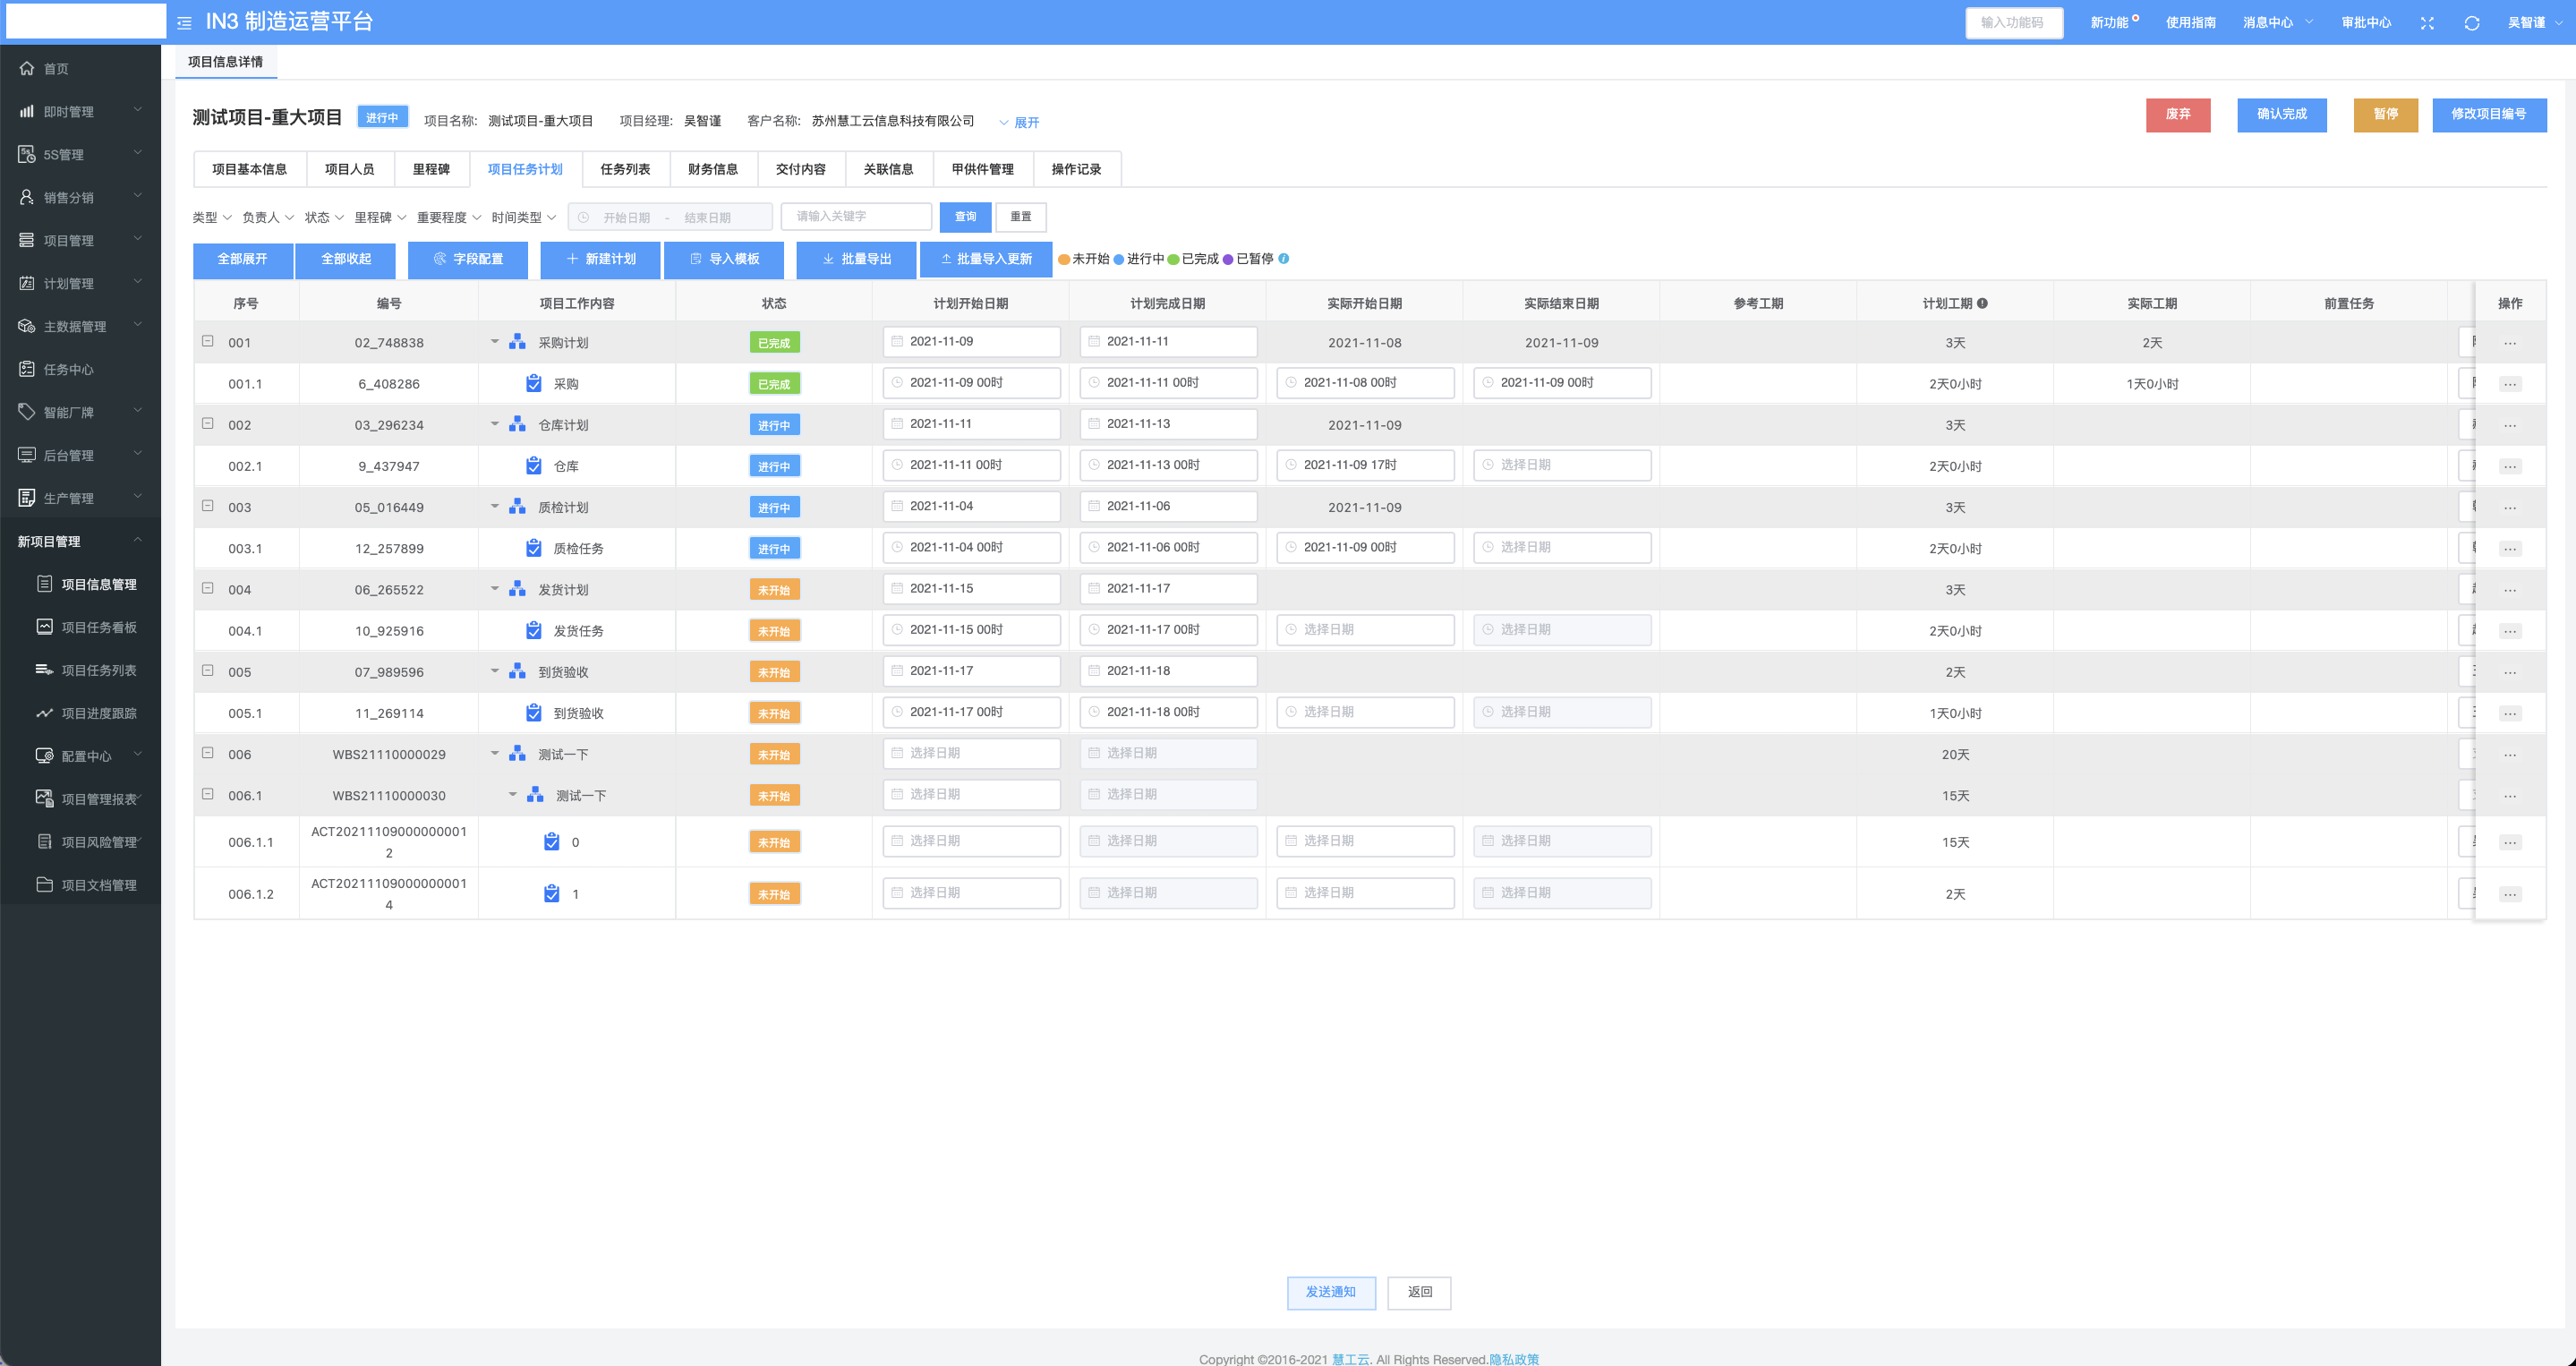This screenshot has width=2576, height=1366.
Task: Toggle the collapse box for row 004
Action: [208, 588]
